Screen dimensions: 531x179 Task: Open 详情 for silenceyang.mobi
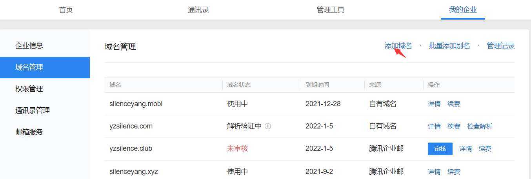pyautogui.click(x=434, y=104)
